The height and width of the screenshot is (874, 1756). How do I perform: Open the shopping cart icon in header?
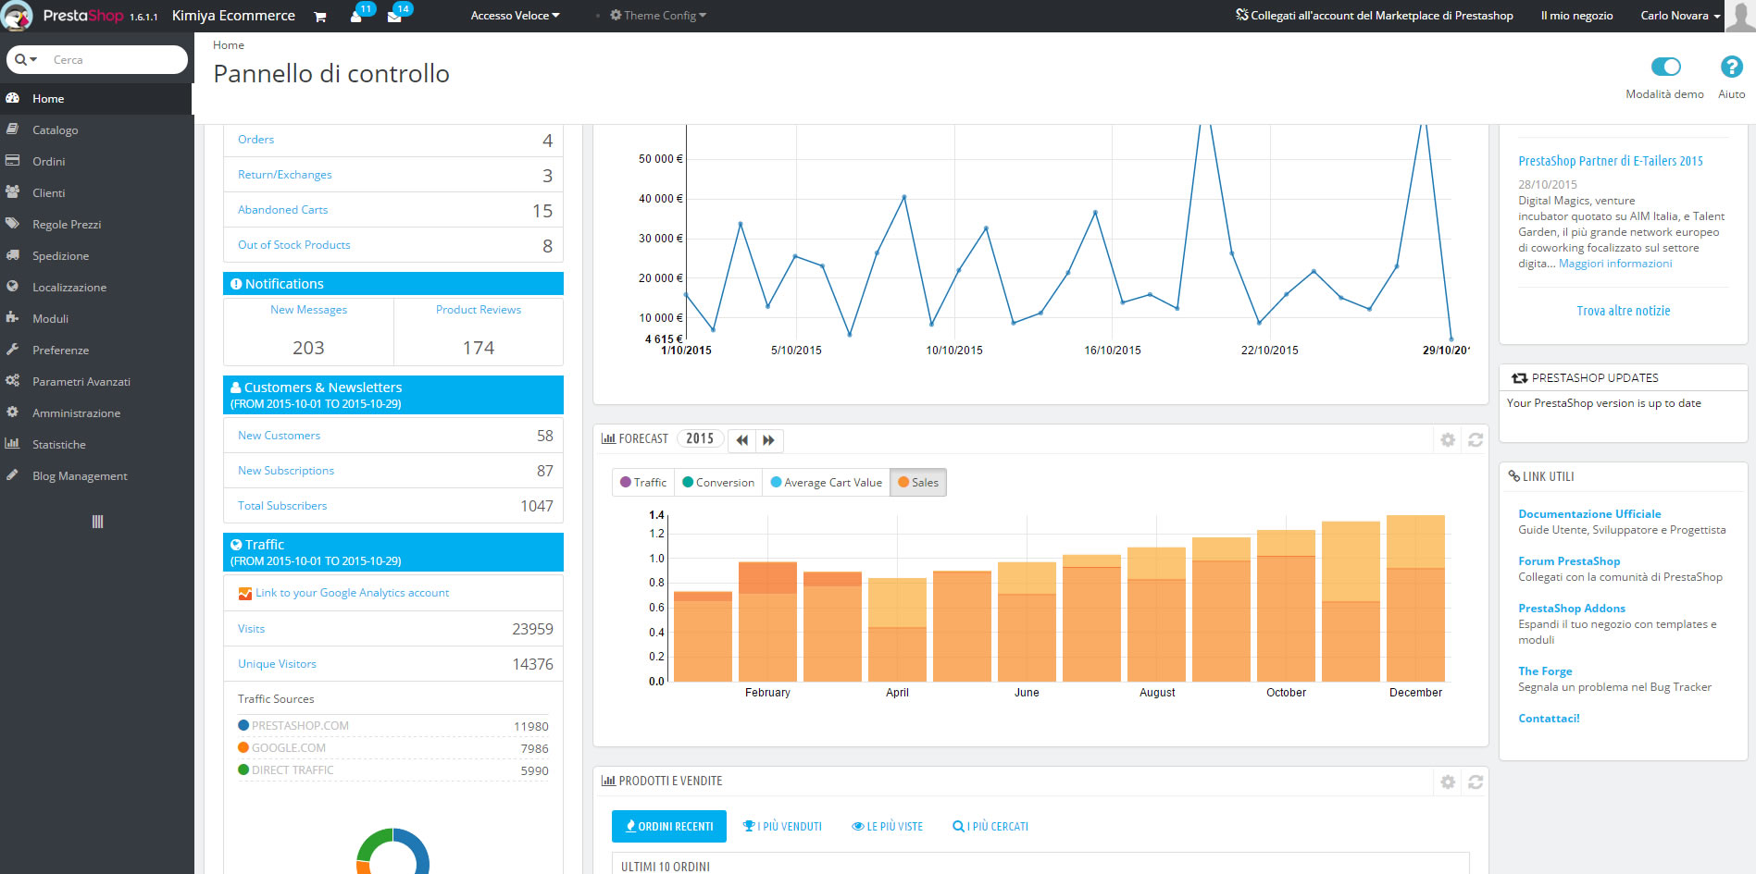pyautogui.click(x=320, y=17)
